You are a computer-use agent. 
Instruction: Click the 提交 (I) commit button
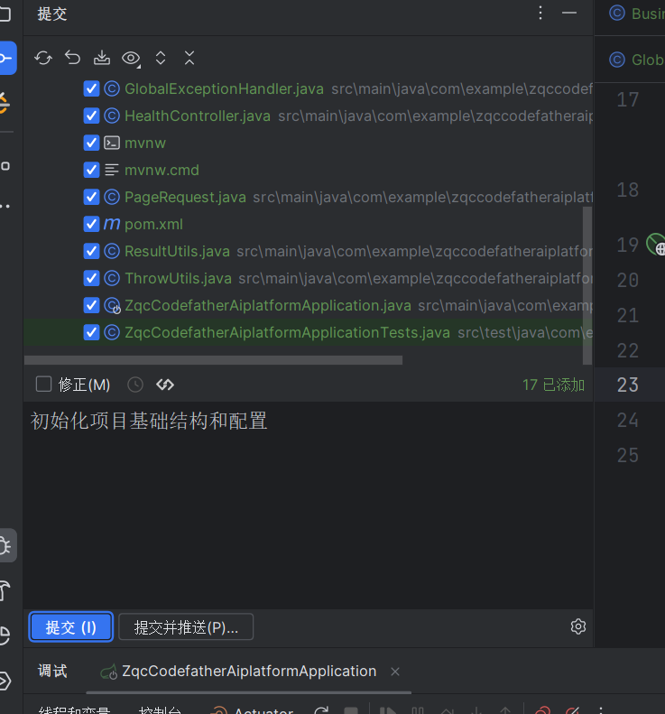[71, 627]
